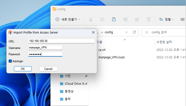Click the ca.crt modified date
186x106 pixels.
click(x=171, y=50)
